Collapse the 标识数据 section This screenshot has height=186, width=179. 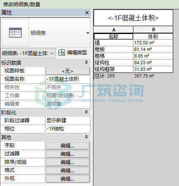point(86,62)
